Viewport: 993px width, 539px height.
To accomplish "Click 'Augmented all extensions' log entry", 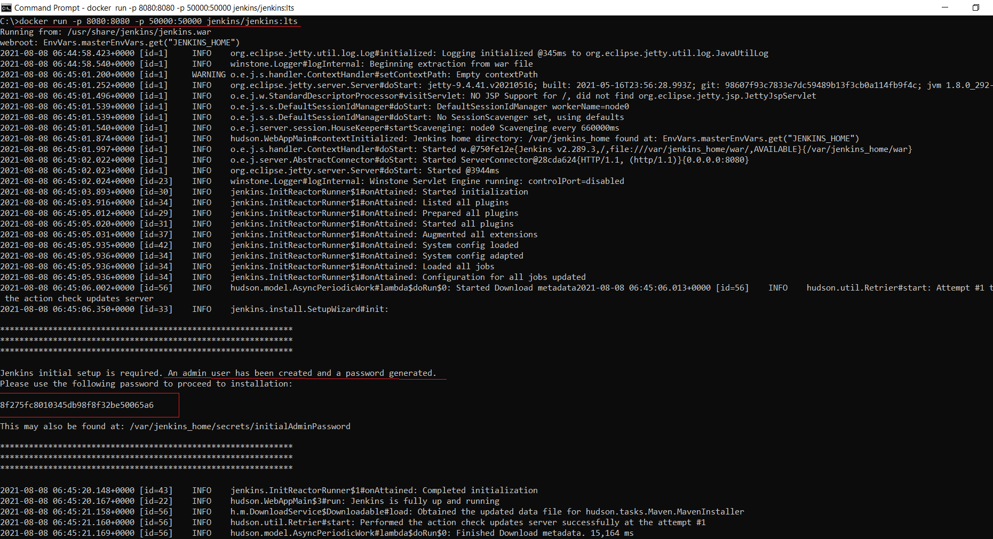I will click(x=480, y=235).
